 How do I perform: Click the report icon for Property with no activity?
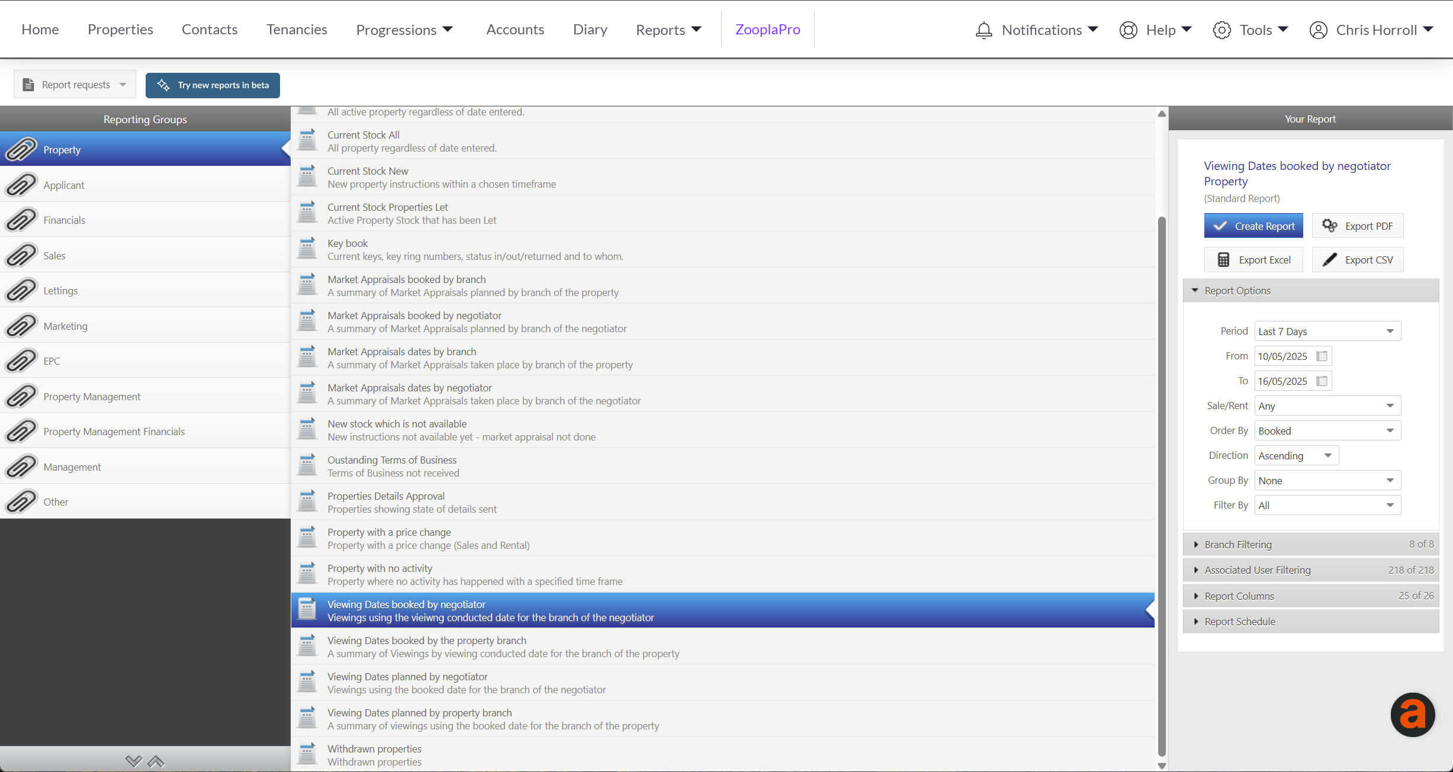tap(307, 574)
